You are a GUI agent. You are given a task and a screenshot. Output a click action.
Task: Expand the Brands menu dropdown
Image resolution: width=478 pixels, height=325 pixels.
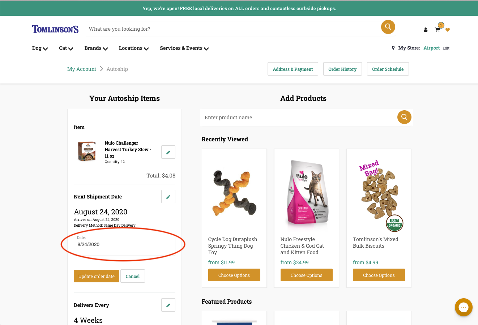coord(96,48)
